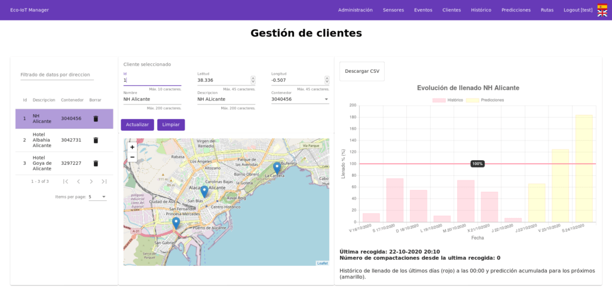The image size is (612, 288).
Task: Focus the address filter field
Action: (x=57, y=75)
